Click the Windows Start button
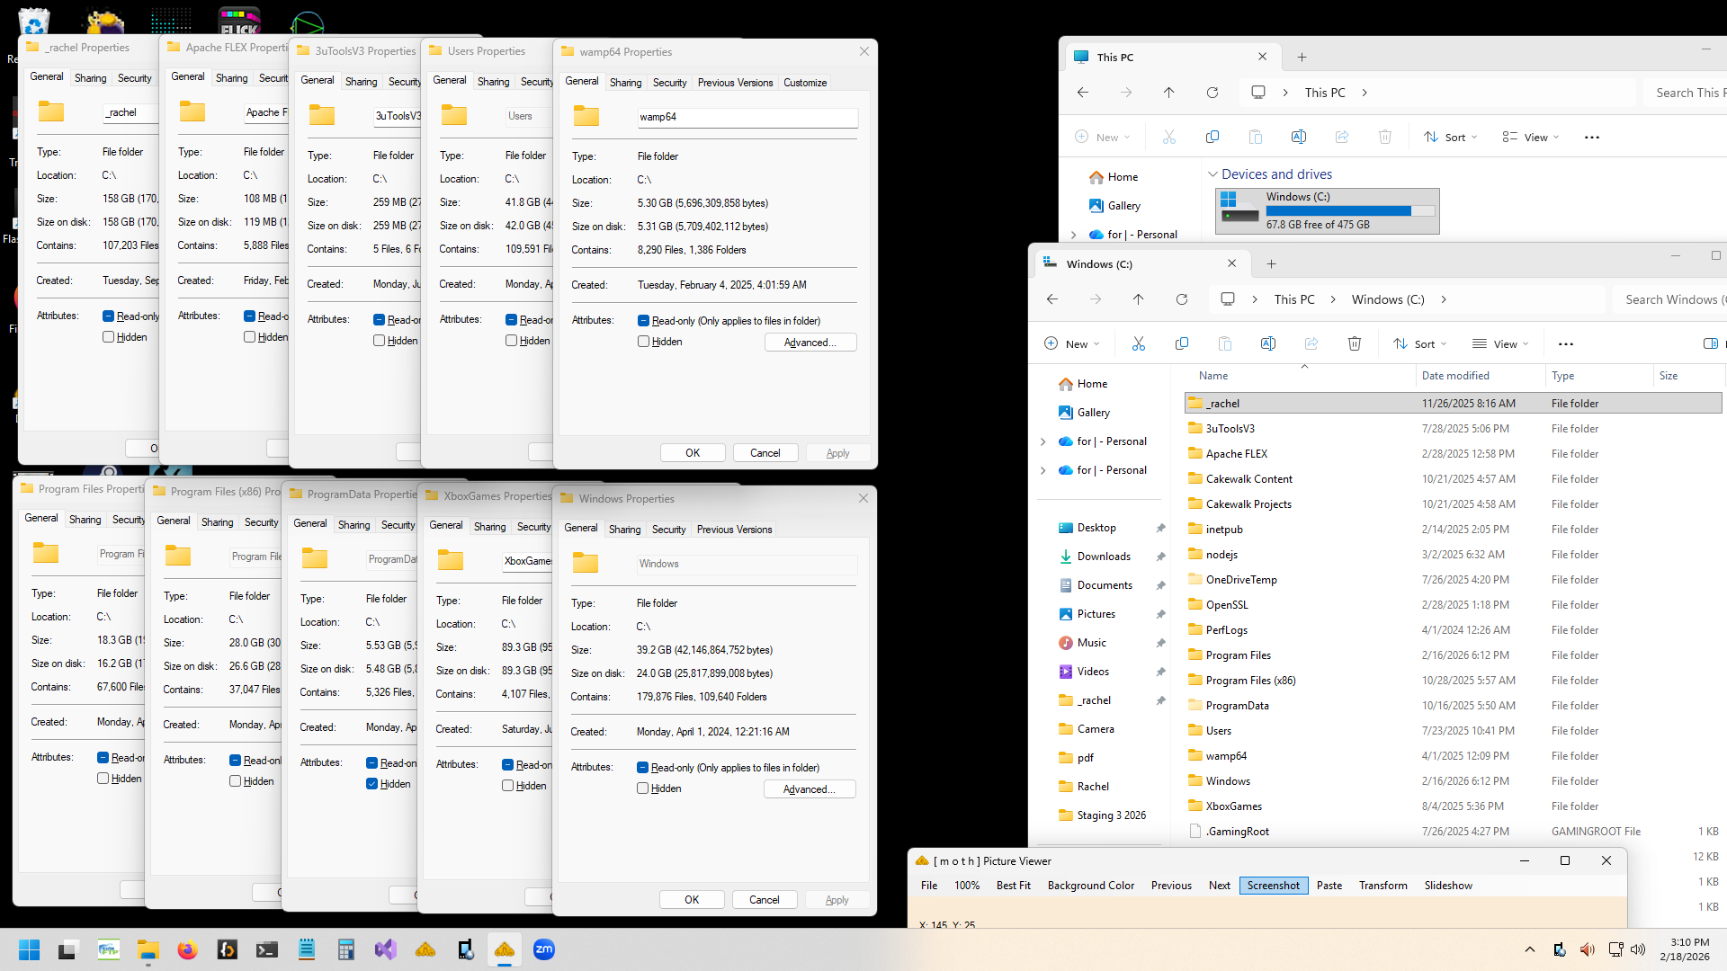This screenshot has width=1727, height=971. (x=29, y=949)
